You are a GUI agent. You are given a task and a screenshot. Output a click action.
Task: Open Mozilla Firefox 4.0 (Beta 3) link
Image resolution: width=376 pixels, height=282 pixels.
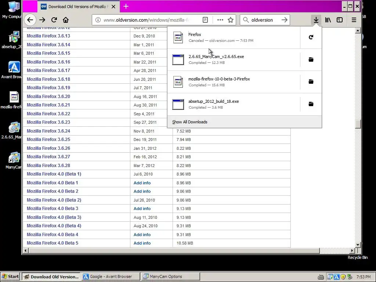(x=54, y=217)
